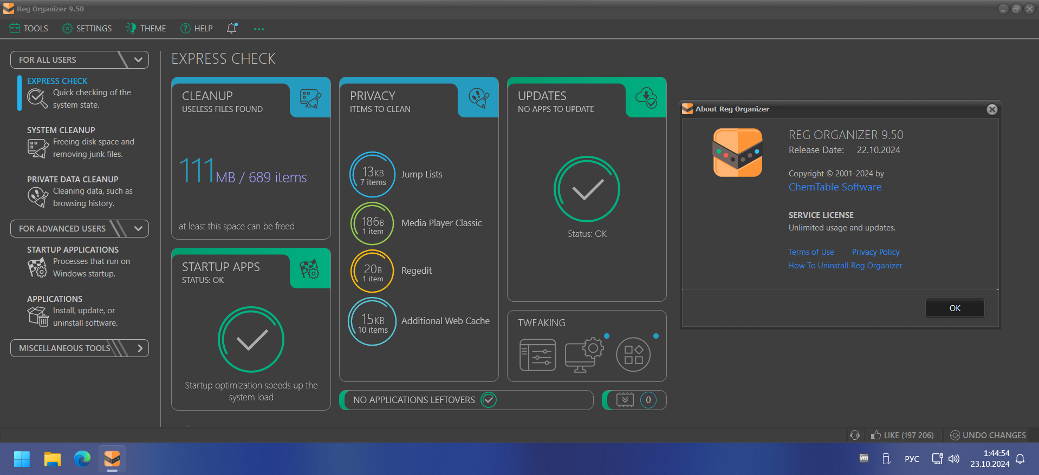The height and width of the screenshot is (475, 1039).
Task: Click the Privacy card header icon
Action: 478,98
